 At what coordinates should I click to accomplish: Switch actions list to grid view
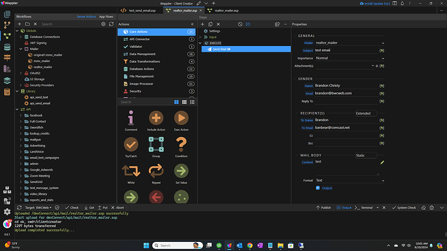click(184, 102)
